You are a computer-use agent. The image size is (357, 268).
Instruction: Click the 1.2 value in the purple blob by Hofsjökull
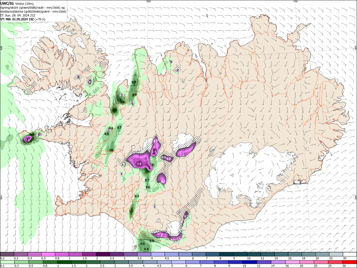coord(183,154)
